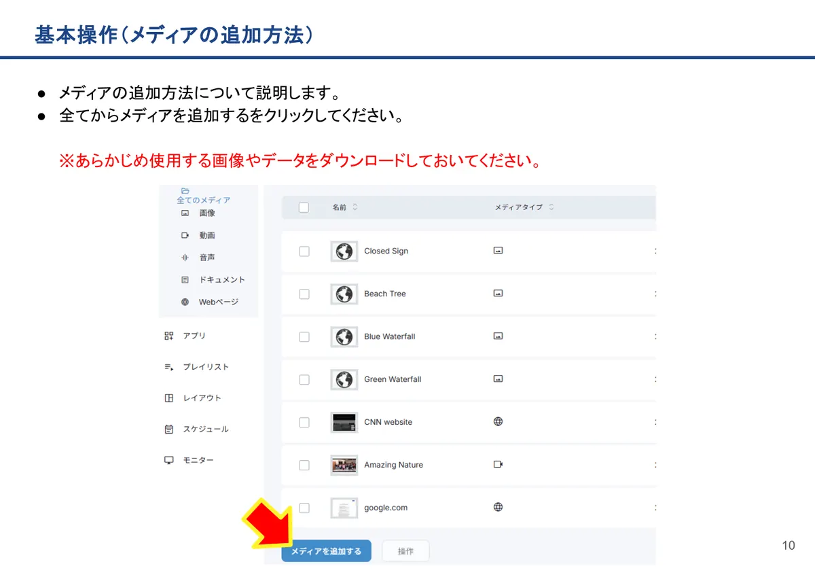
Task: Click image type icon in Blue Waterfall row
Action: click(x=498, y=336)
